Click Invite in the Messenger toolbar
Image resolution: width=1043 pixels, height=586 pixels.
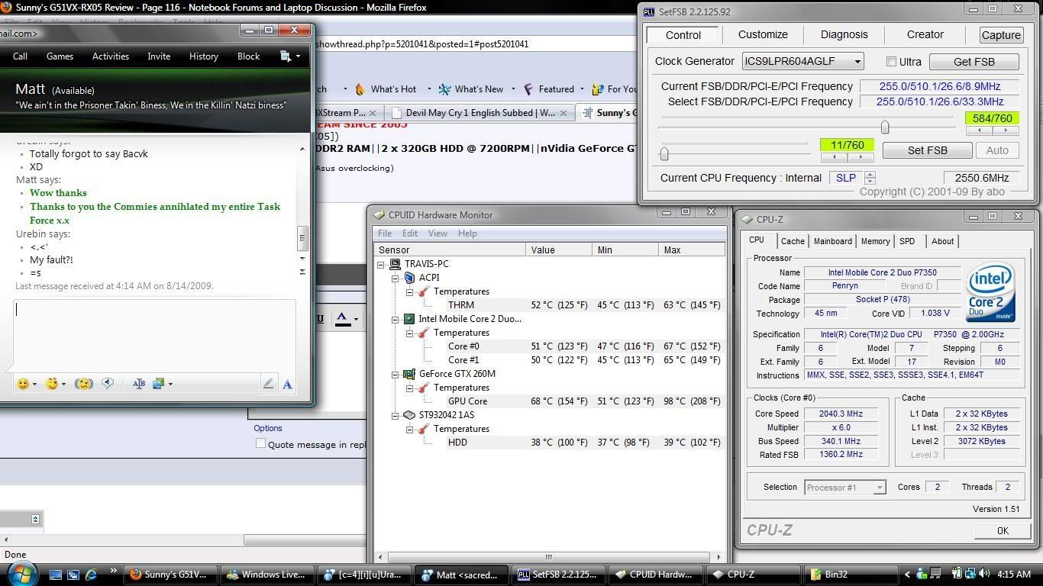pos(159,56)
